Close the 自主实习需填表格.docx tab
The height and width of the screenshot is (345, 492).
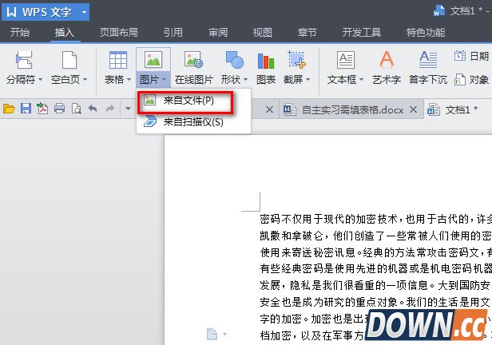click(x=414, y=109)
